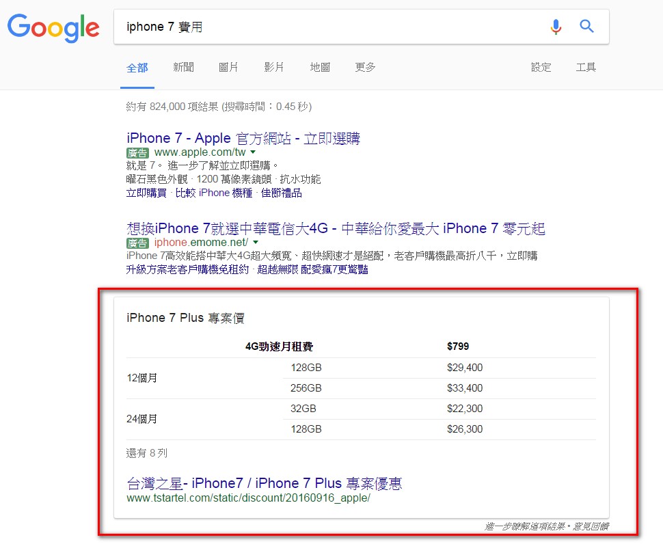The height and width of the screenshot is (544, 663).
Task: Click the $33,400 price cell
Action: (x=465, y=388)
